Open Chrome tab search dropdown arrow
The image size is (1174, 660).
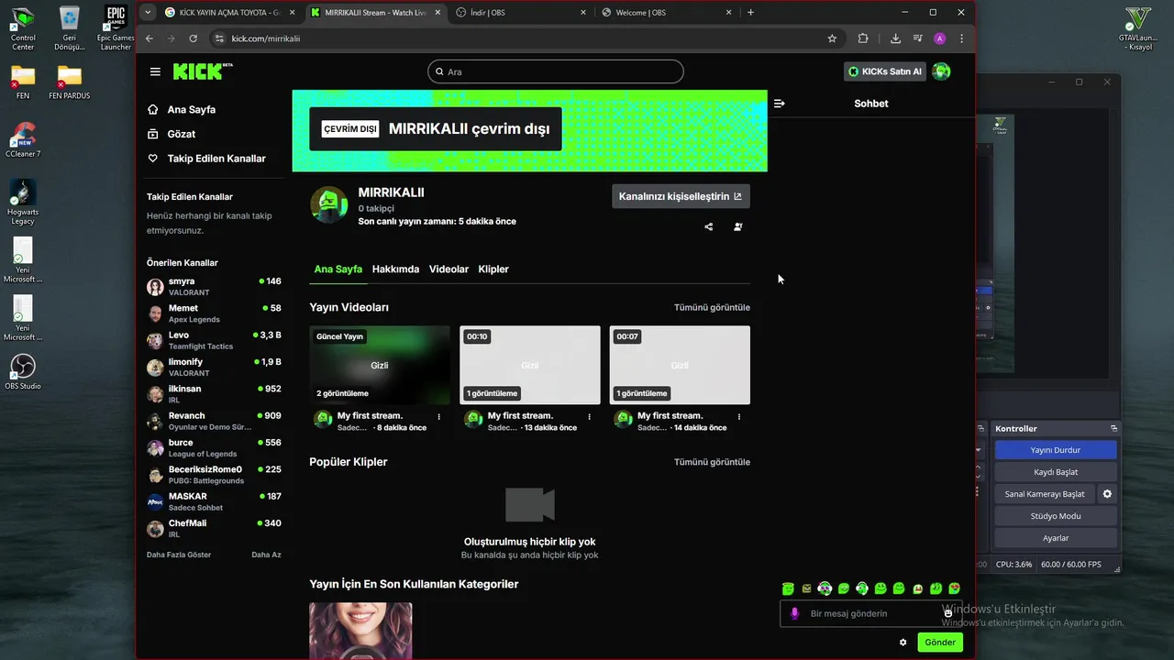pos(149,12)
